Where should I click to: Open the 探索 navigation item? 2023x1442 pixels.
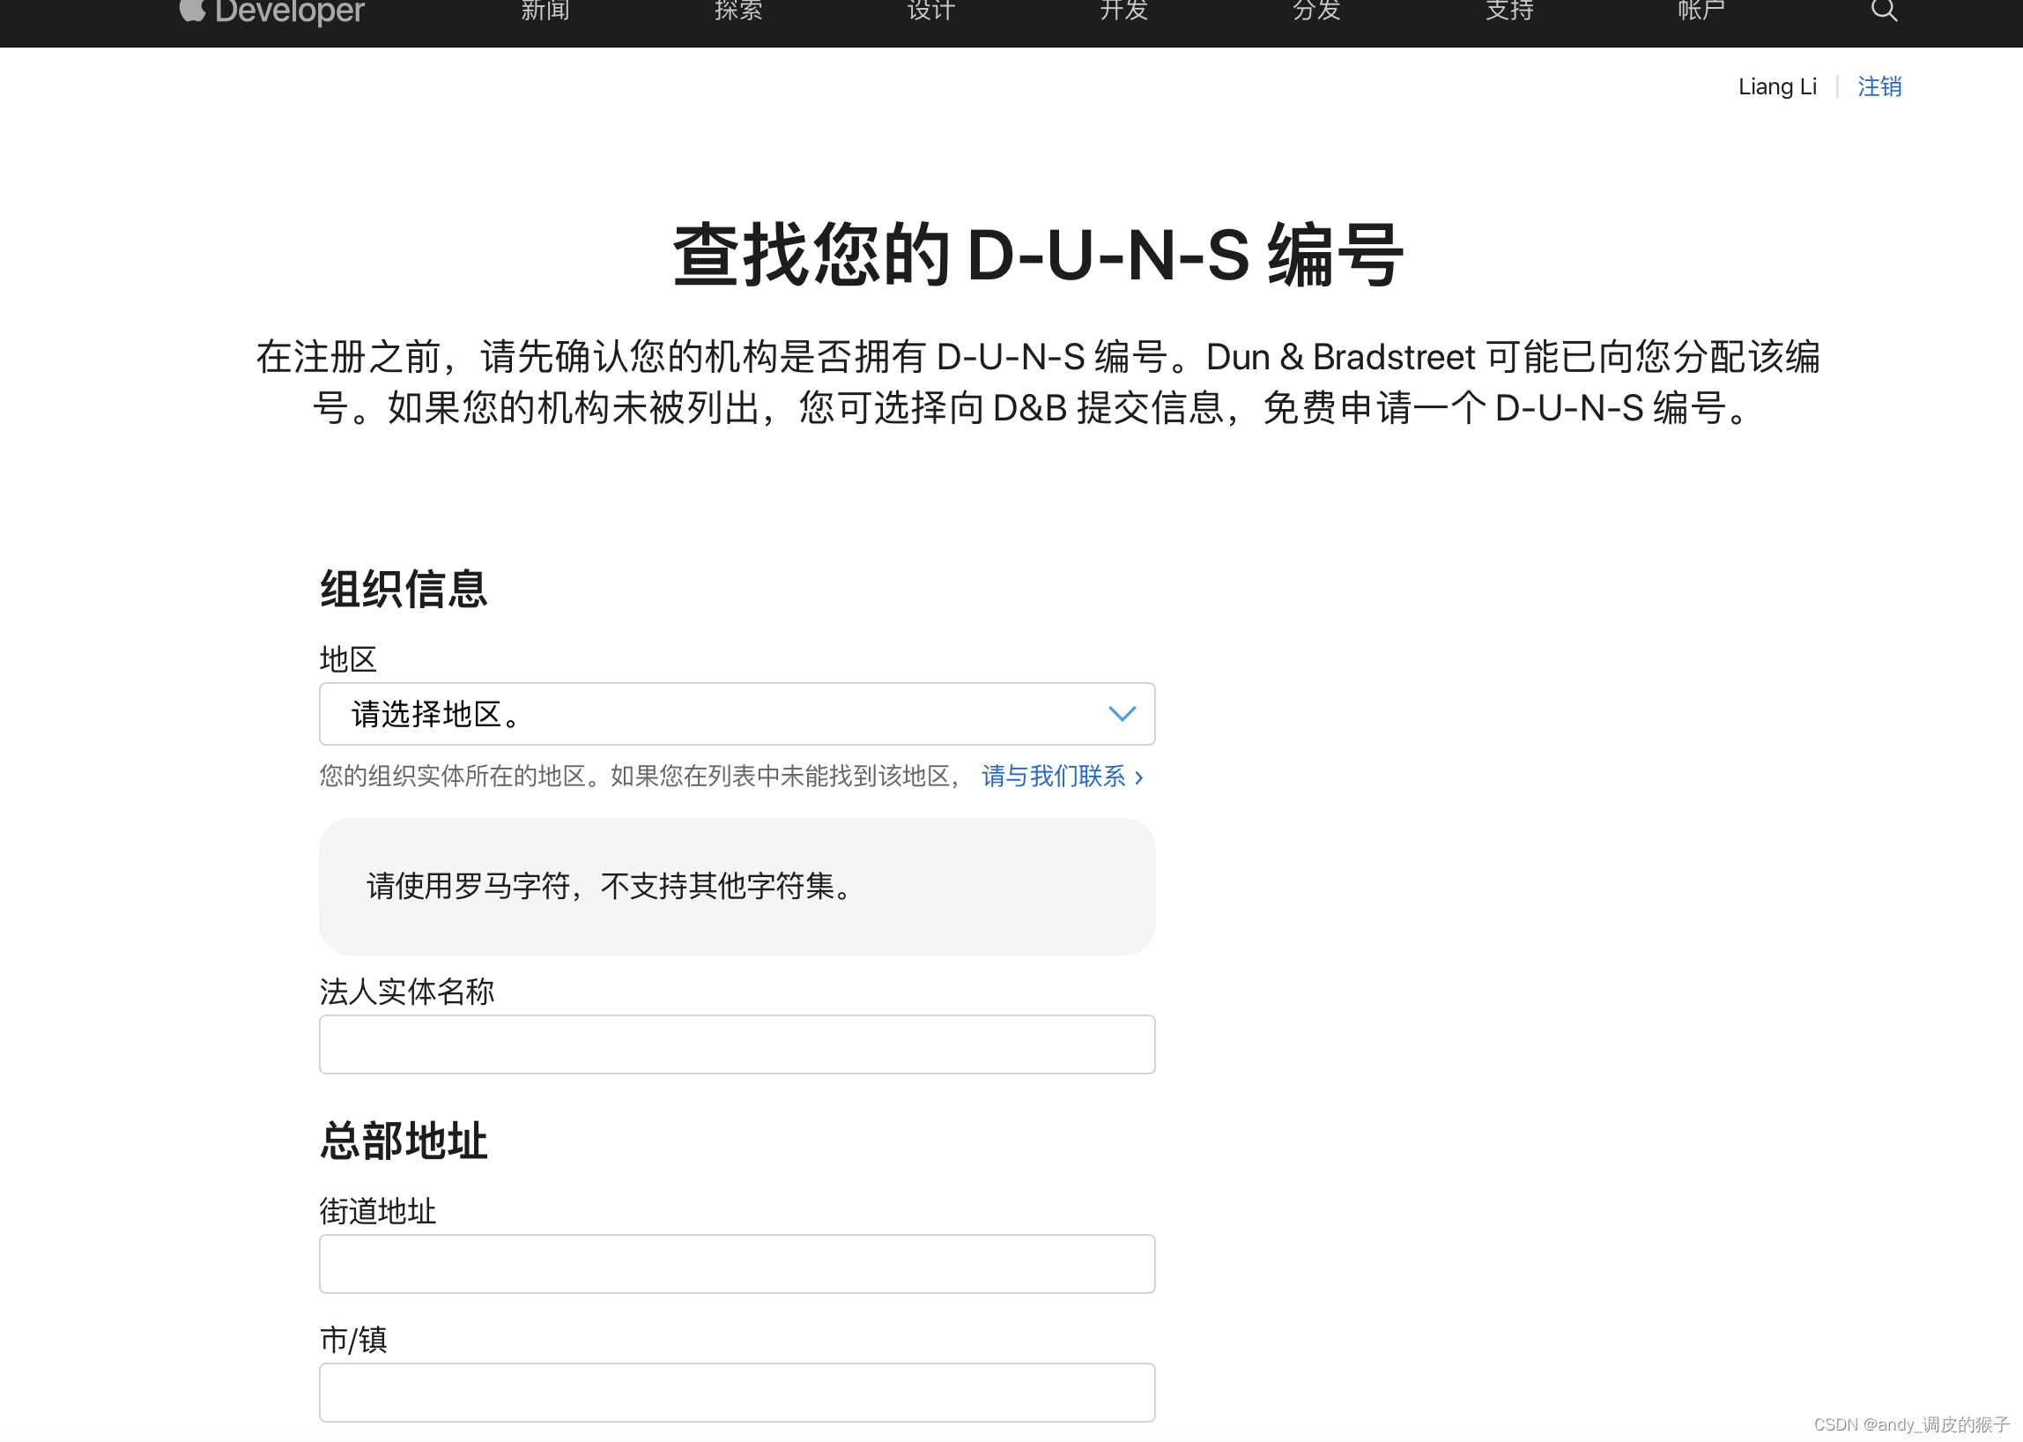coord(738,10)
